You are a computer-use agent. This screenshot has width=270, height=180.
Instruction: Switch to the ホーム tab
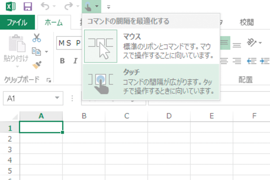click(x=54, y=22)
